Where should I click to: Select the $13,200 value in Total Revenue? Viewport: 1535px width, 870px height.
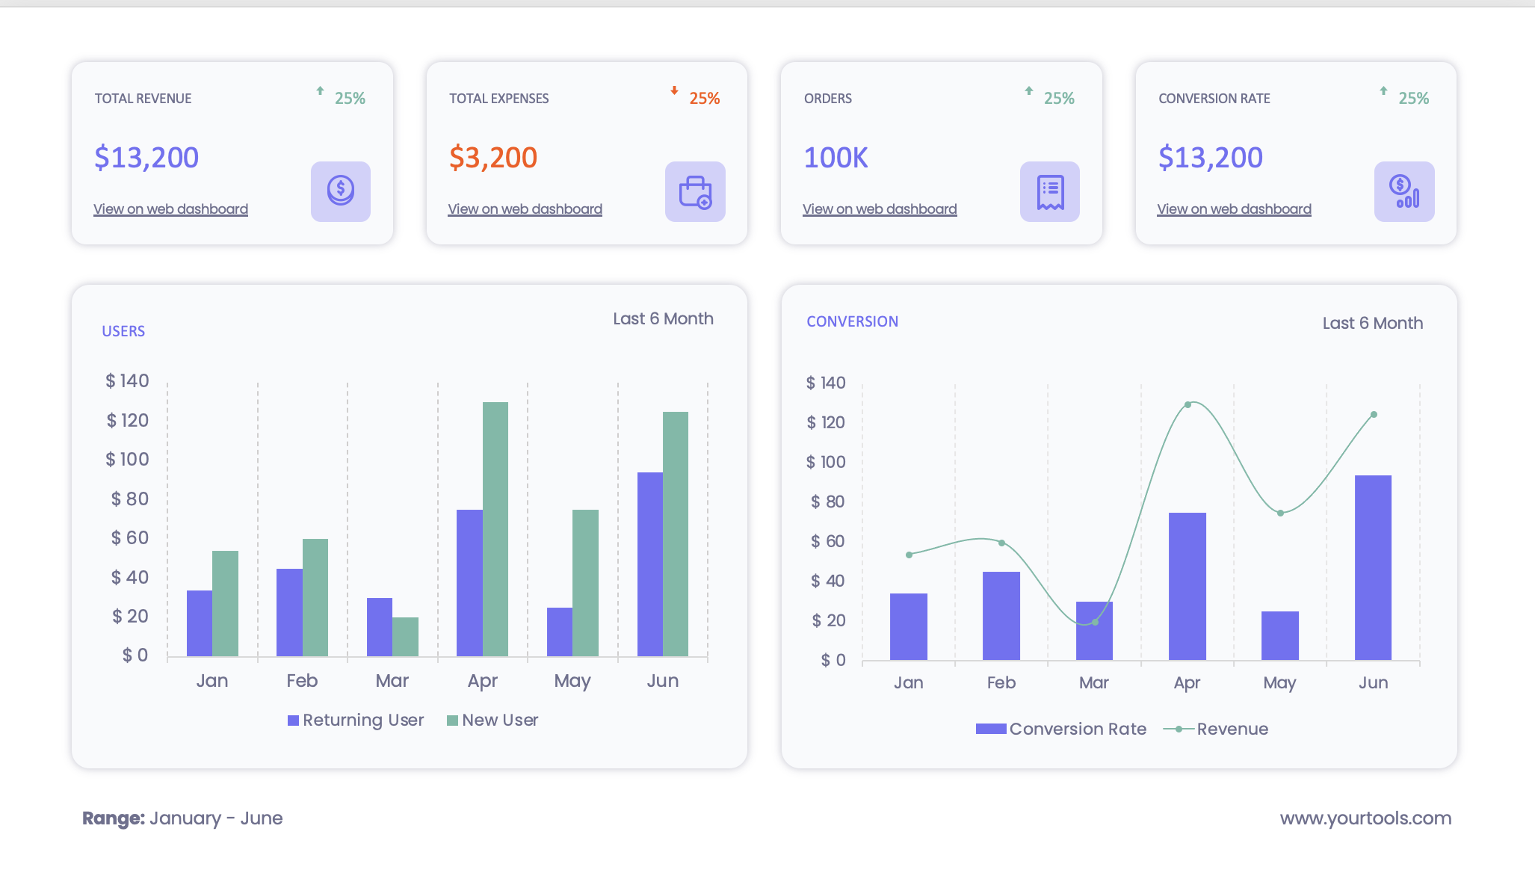click(x=146, y=158)
